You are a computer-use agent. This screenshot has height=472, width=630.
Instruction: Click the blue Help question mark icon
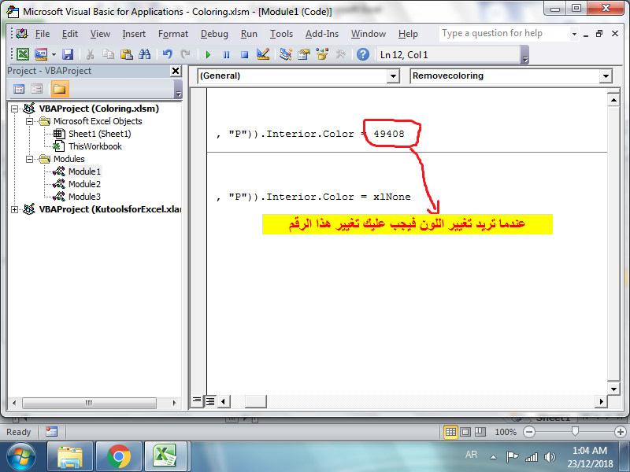tap(363, 54)
